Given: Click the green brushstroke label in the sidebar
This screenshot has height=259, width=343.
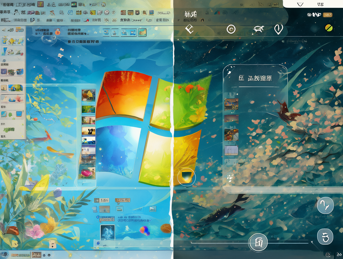Looking at the screenshot, I should (x=9, y=130).
